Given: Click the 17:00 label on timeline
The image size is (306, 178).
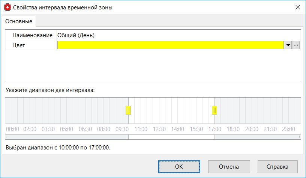Looking at the screenshot, I should point(214,129).
